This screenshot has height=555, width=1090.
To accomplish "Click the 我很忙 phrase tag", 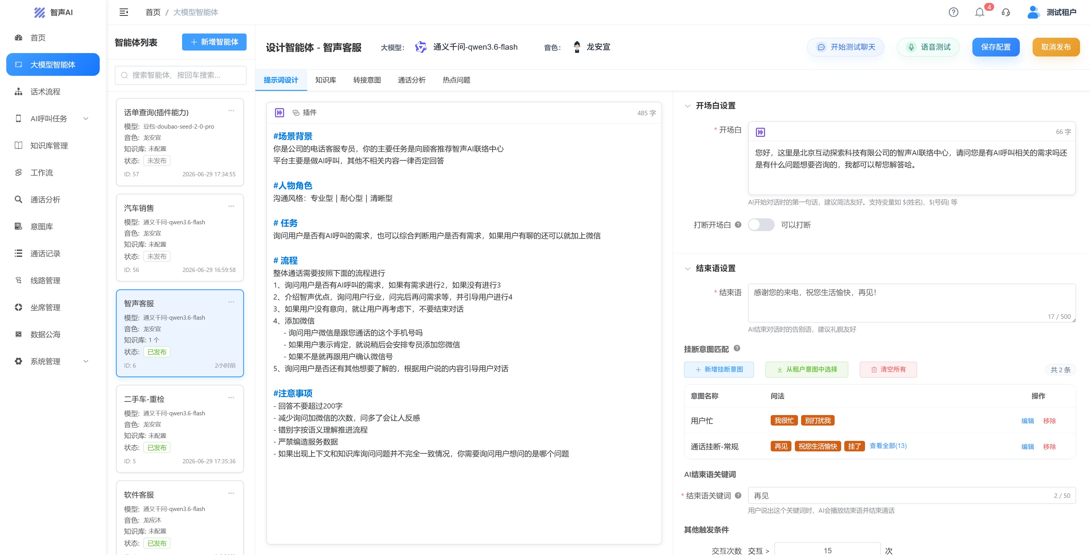I will pyautogui.click(x=784, y=421).
